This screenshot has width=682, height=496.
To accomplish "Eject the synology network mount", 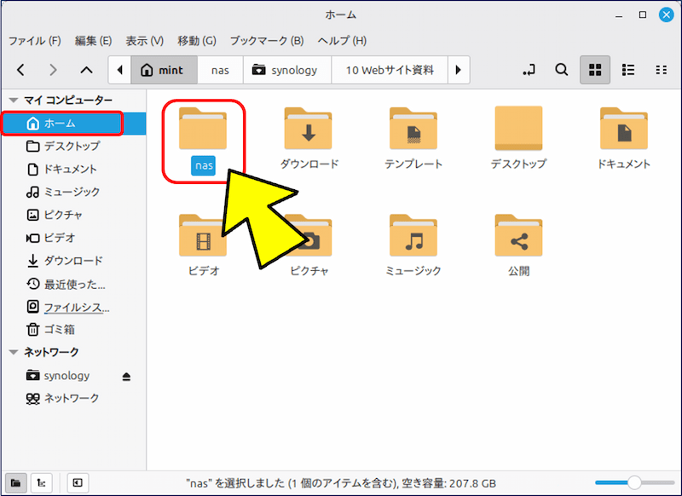I will pyautogui.click(x=127, y=376).
